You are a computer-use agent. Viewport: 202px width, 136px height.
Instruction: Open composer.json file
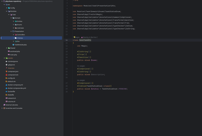pyautogui.click(x=13, y=71)
